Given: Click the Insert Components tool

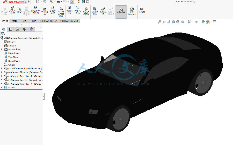Looking at the screenshot, I should coord(12,10).
